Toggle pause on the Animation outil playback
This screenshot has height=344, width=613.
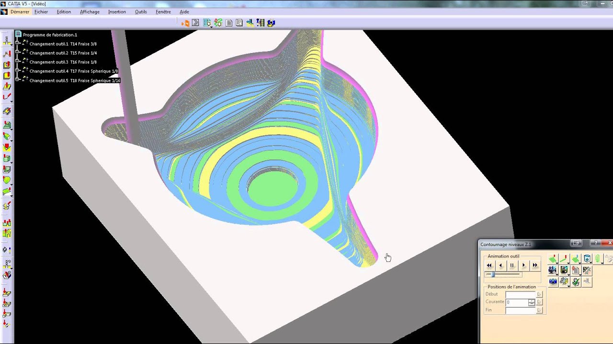point(512,265)
